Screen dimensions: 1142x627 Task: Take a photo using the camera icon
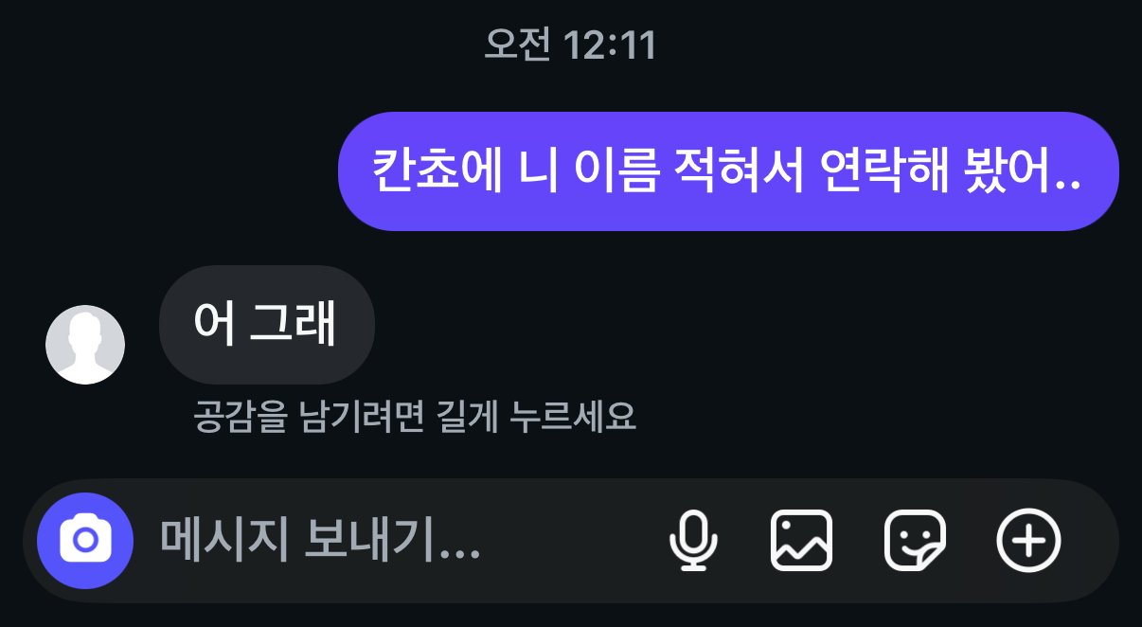tap(85, 541)
